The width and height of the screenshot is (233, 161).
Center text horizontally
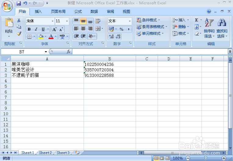[83, 29]
